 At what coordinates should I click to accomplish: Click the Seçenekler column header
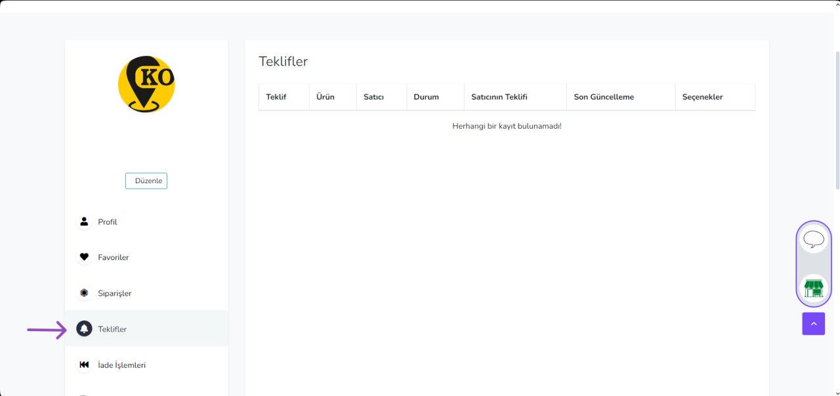pos(715,97)
